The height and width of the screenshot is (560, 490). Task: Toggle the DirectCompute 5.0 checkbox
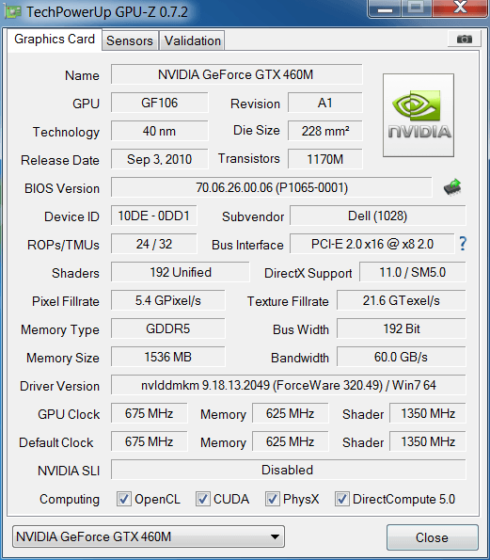pyautogui.click(x=342, y=499)
